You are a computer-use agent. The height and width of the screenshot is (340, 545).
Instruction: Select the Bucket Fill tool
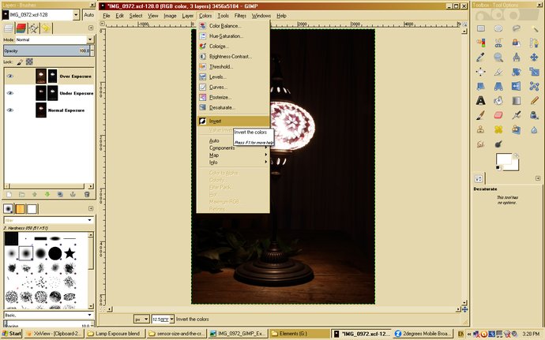[498, 100]
